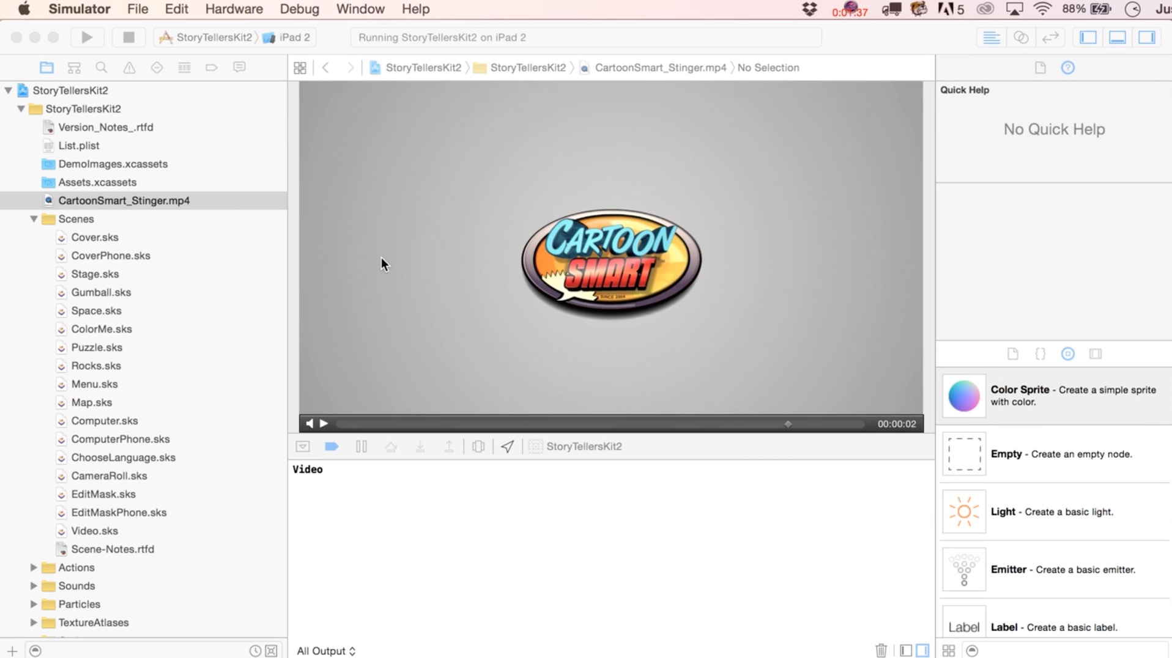Play the CartoonSmart video preview

pyautogui.click(x=324, y=423)
